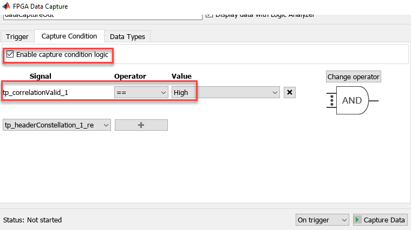Viewport: 411px width, 230px height.
Task: Switch to the Data Types tab
Action: tap(127, 36)
